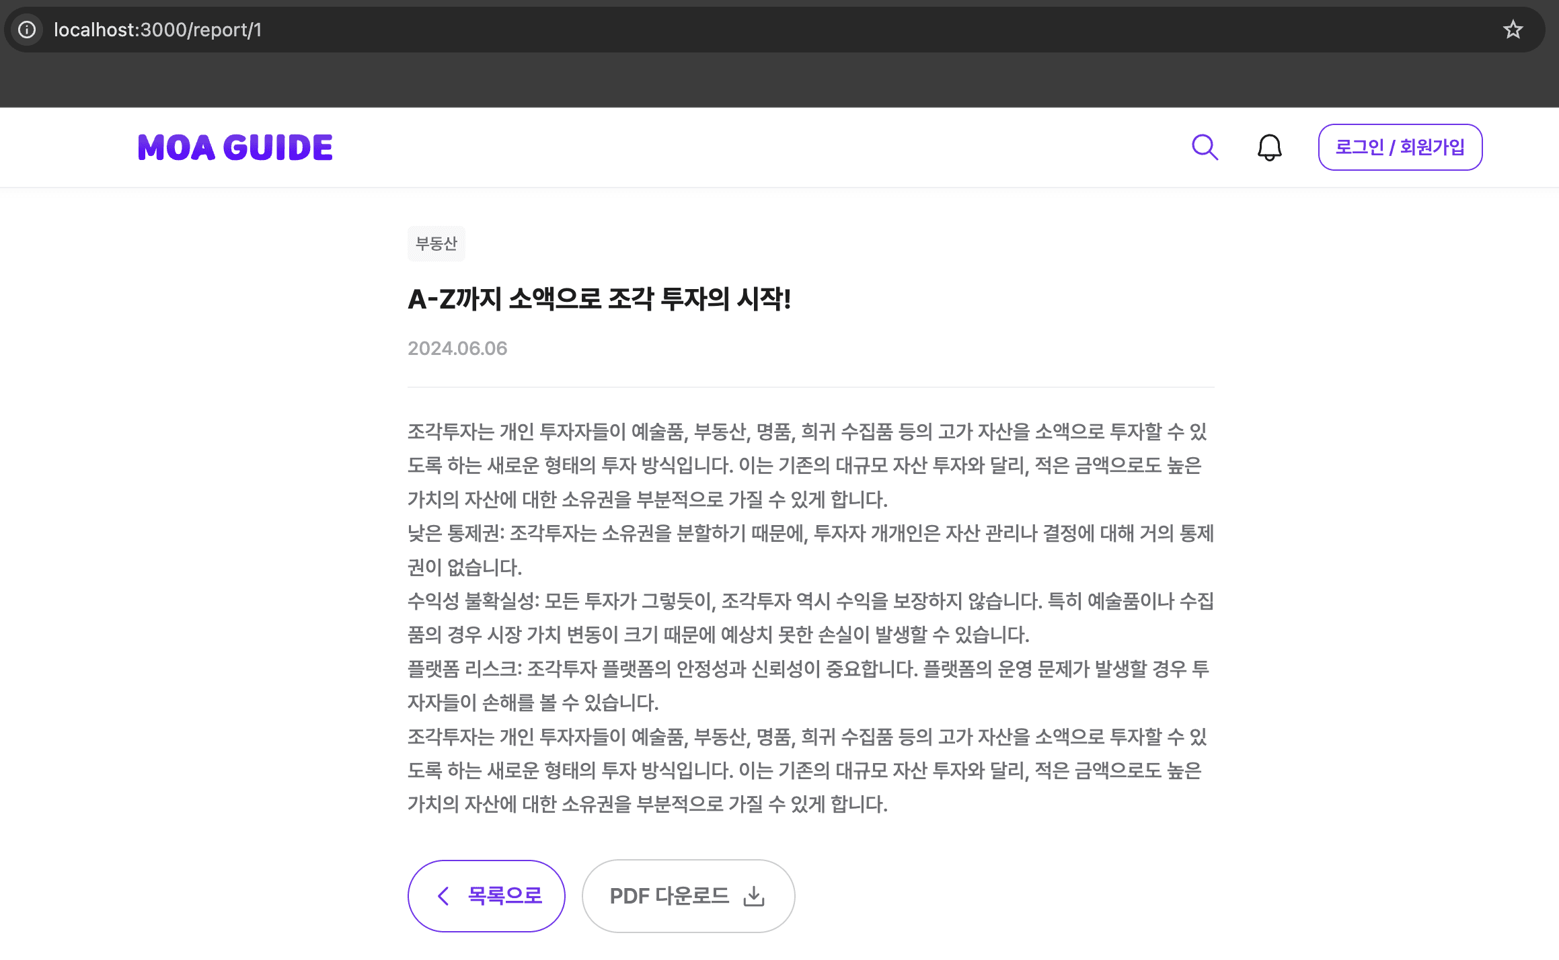Go home via the MOA GUIDE logo
This screenshot has width=1559, height=960.
pos(235,147)
